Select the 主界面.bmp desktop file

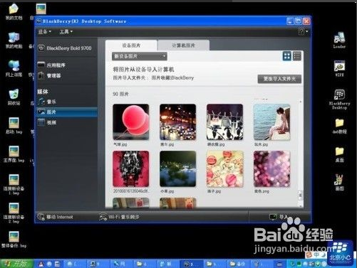click(14, 154)
